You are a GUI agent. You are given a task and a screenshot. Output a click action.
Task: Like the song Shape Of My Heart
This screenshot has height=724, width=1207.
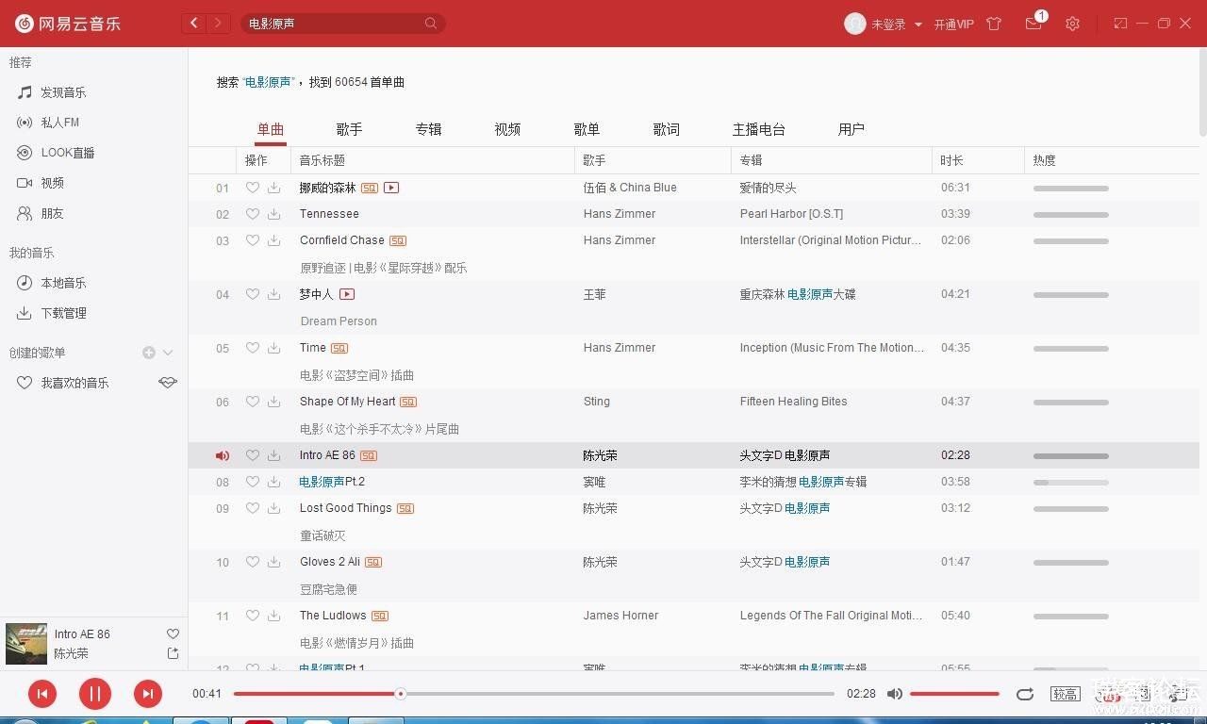click(252, 402)
